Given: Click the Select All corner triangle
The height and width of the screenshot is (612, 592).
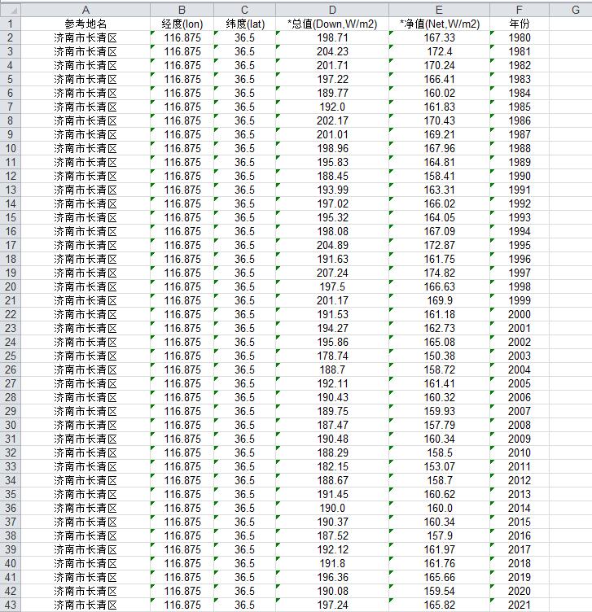Looking at the screenshot, I should pos(11,10).
